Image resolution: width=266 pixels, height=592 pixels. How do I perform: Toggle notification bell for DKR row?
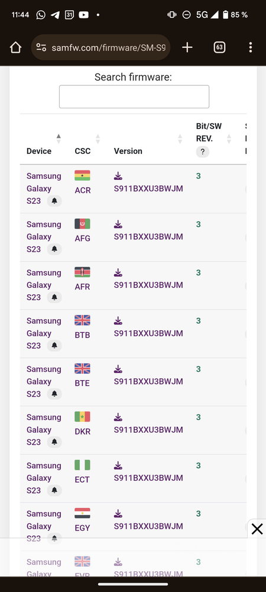[54, 442]
